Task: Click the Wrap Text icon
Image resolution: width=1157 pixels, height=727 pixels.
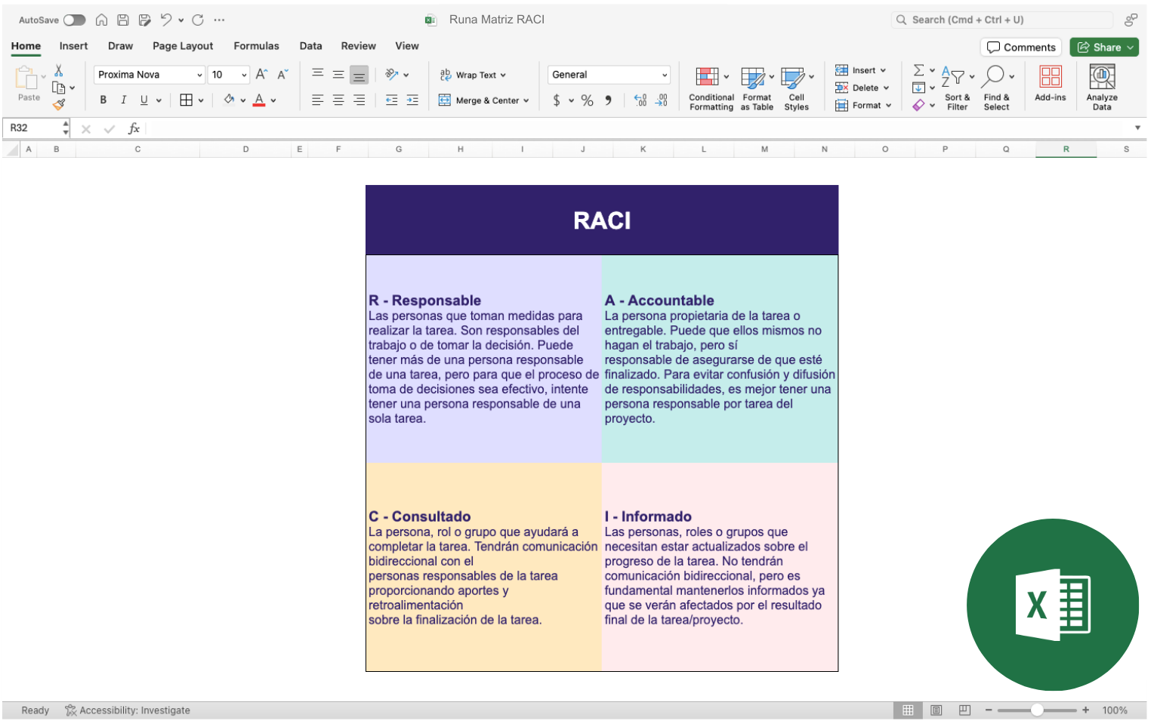Action: [x=444, y=74]
